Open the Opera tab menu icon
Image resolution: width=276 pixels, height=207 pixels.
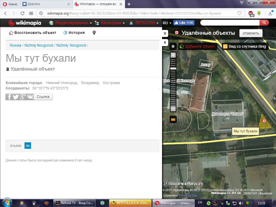(x=241, y=2)
